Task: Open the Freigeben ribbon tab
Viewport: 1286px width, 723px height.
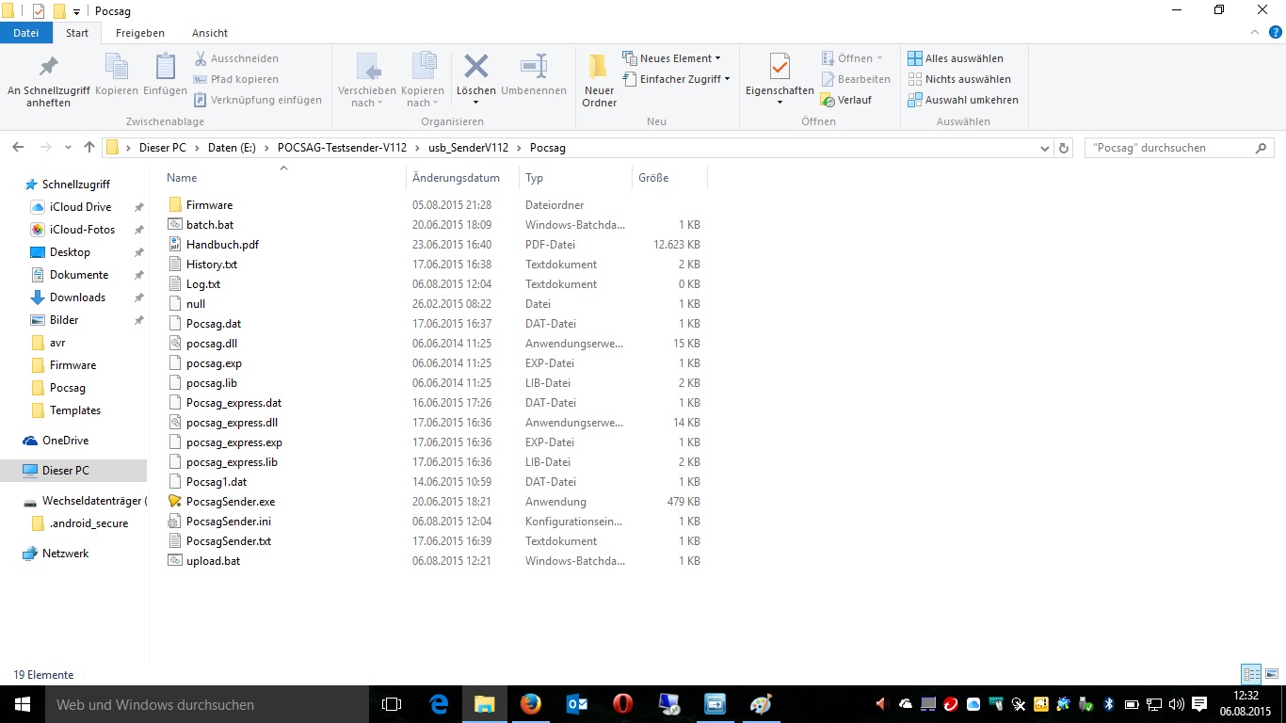Action: tap(139, 33)
